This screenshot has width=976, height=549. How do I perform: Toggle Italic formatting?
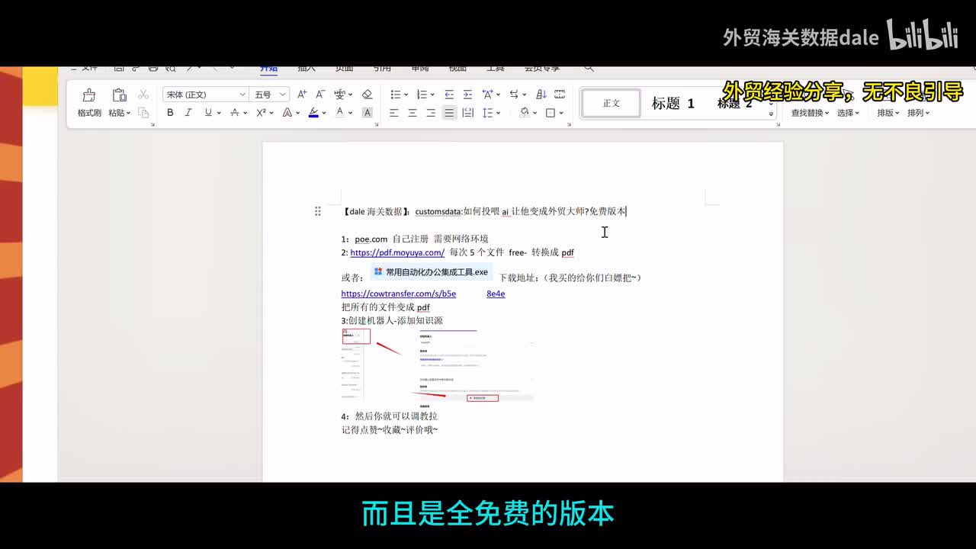pyautogui.click(x=188, y=113)
